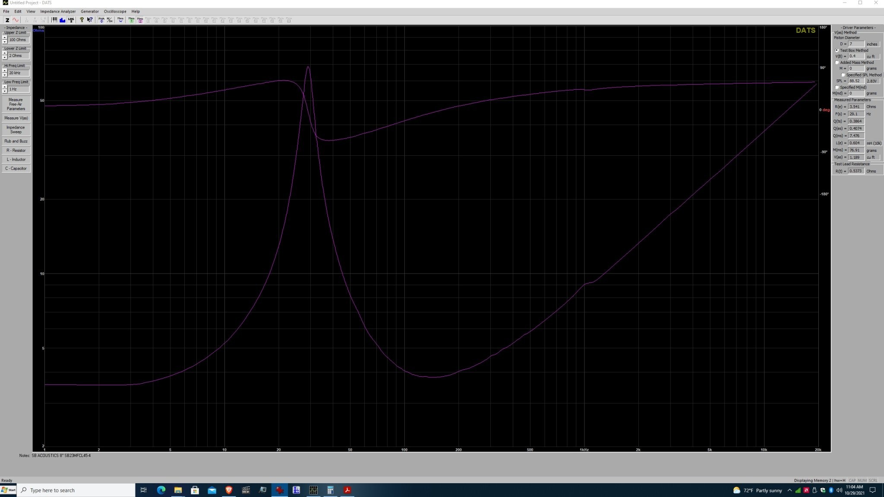884x497 pixels.
Task: Click the piston diameter D input field
Action: click(x=856, y=44)
